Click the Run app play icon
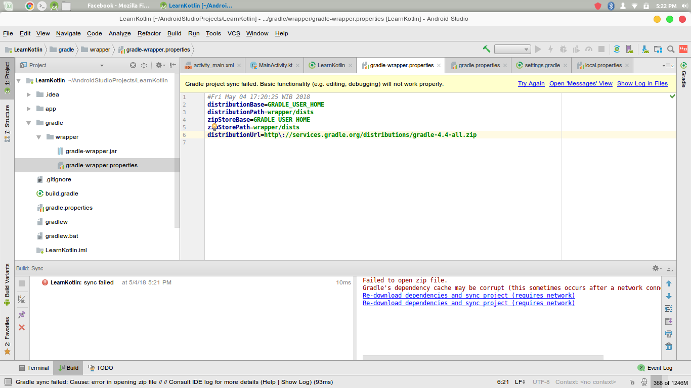 tap(538, 49)
